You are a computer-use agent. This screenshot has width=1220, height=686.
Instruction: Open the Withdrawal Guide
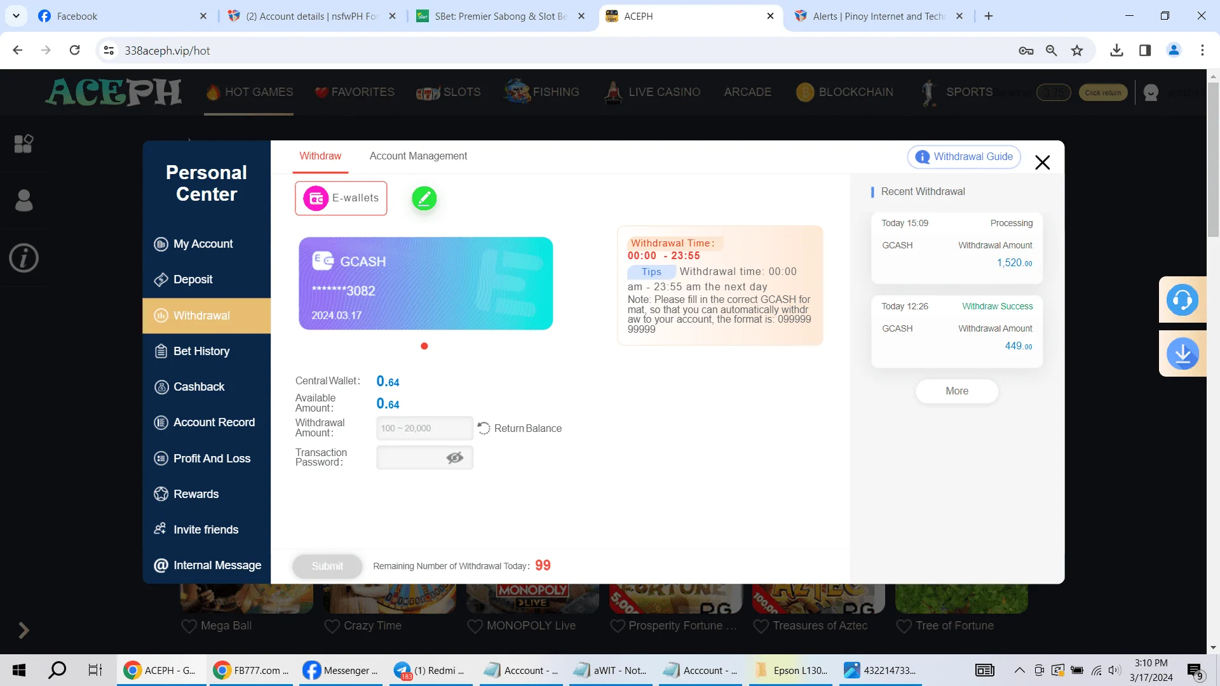click(x=964, y=157)
